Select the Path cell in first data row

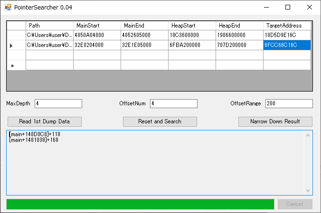pos(49,35)
